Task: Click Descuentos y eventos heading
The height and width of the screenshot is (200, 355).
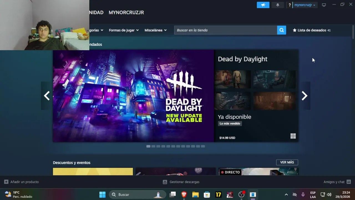Action: click(x=72, y=162)
